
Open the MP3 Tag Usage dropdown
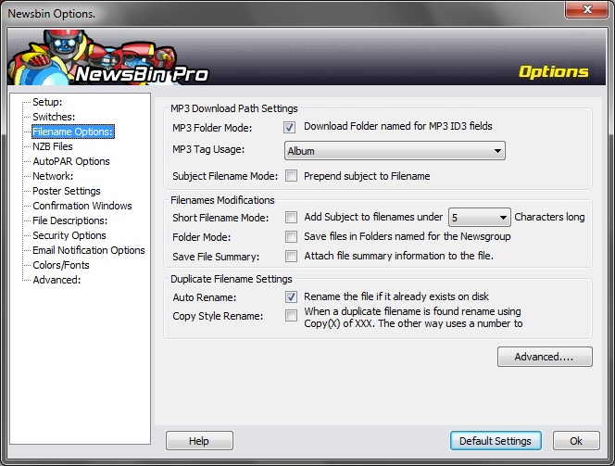395,151
